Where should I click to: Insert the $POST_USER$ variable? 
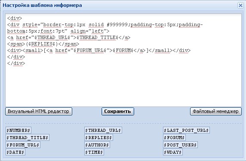click(x=180, y=145)
